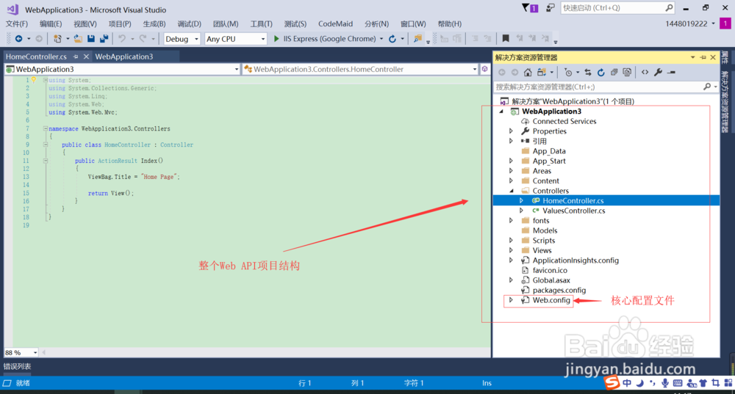Click the Pending Changes Filter clock icon
Screen dimensions: 735x394
click(x=568, y=73)
